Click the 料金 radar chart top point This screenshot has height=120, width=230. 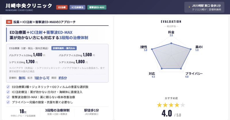[171, 43]
